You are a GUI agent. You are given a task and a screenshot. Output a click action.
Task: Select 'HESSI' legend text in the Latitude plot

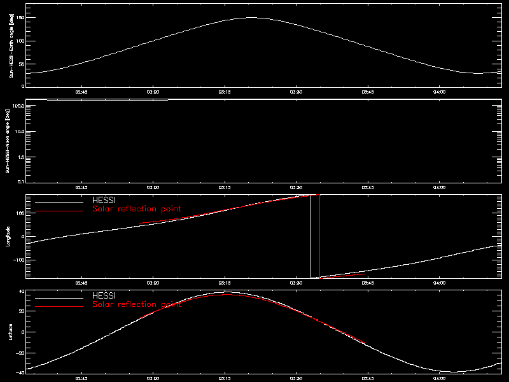click(x=104, y=295)
